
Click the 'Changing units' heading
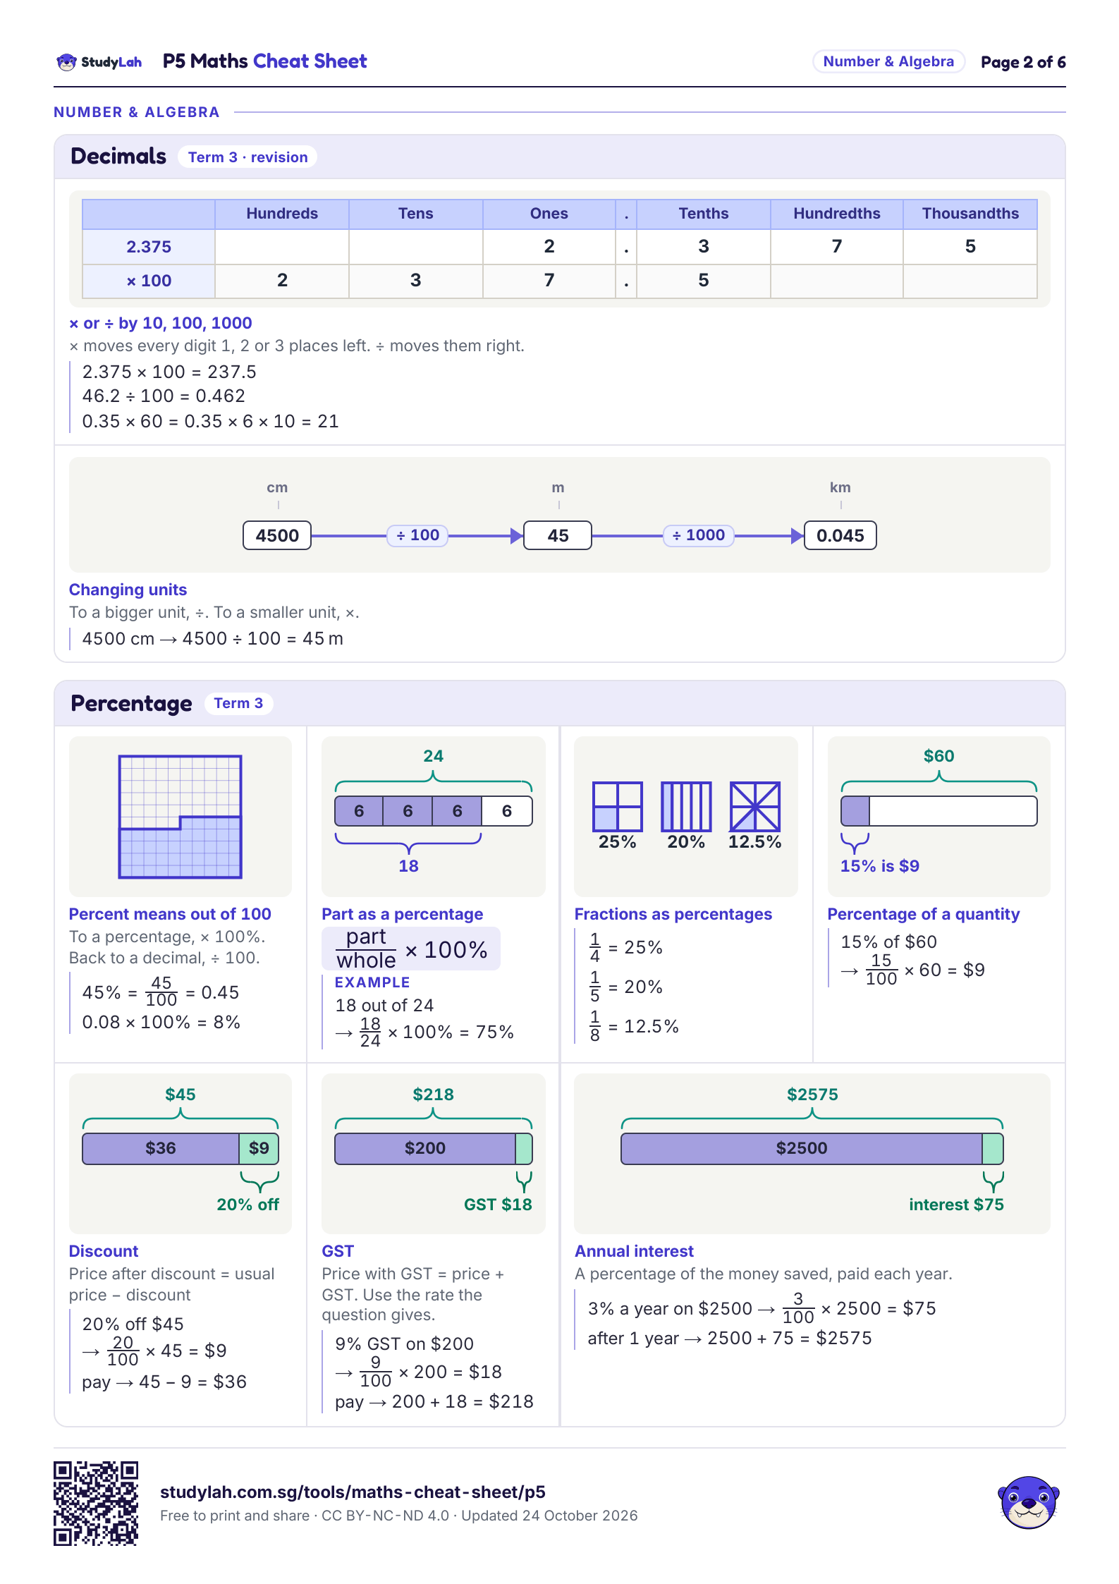(x=128, y=590)
